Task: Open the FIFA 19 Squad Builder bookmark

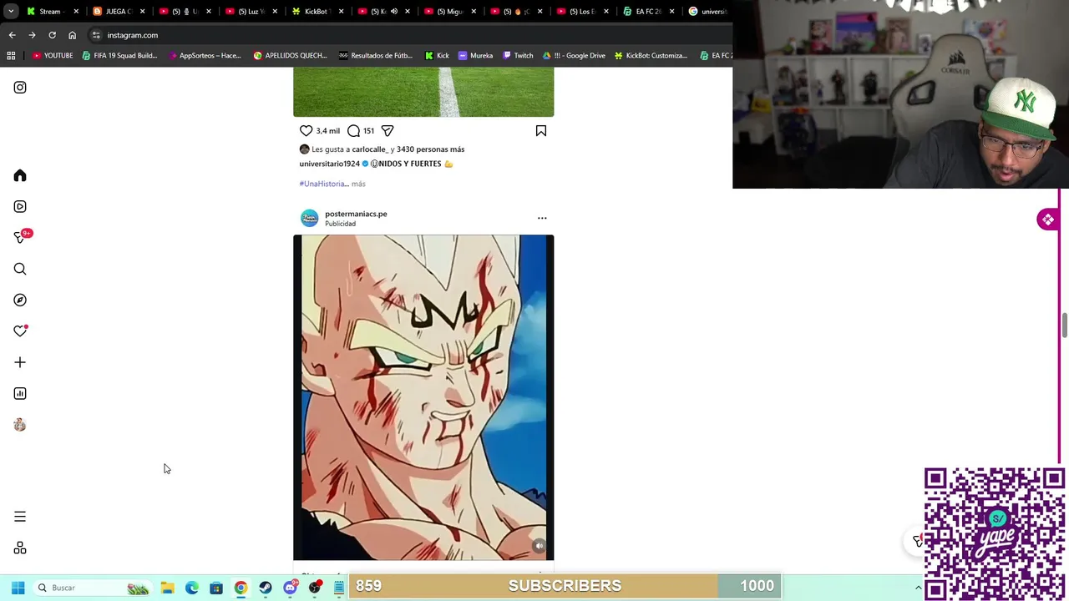Action: (119, 56)
